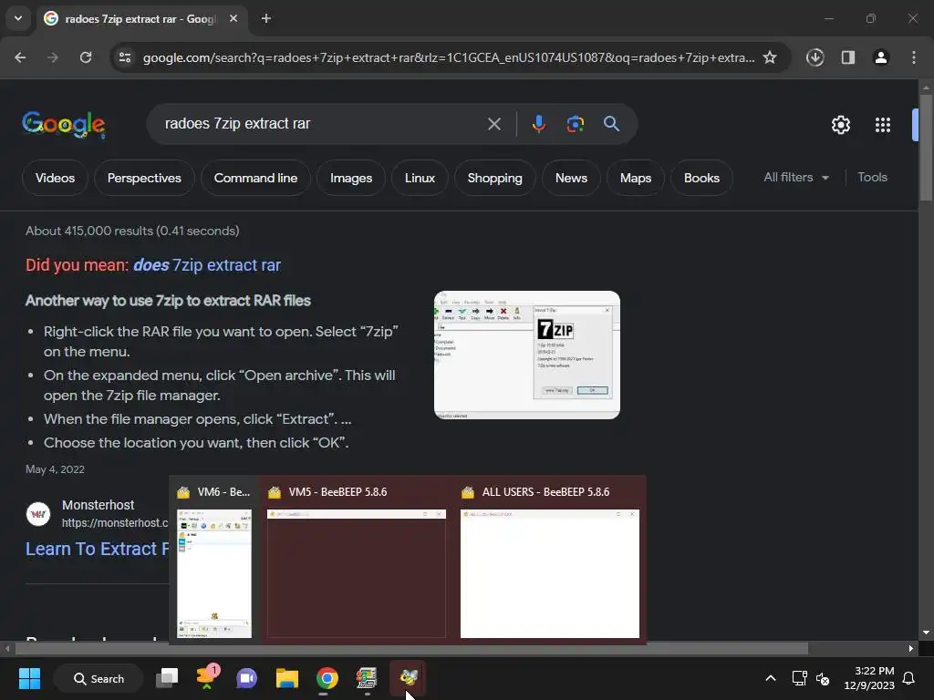The height and width of the screenshot is (700, 934).
Task: Open the Learn To Extract result link
Action: click(x=97, y=549)
